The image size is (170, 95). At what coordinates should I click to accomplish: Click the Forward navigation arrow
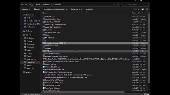26,5
